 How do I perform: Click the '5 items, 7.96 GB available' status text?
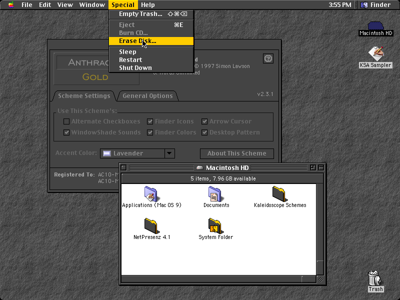coord(223,178)
